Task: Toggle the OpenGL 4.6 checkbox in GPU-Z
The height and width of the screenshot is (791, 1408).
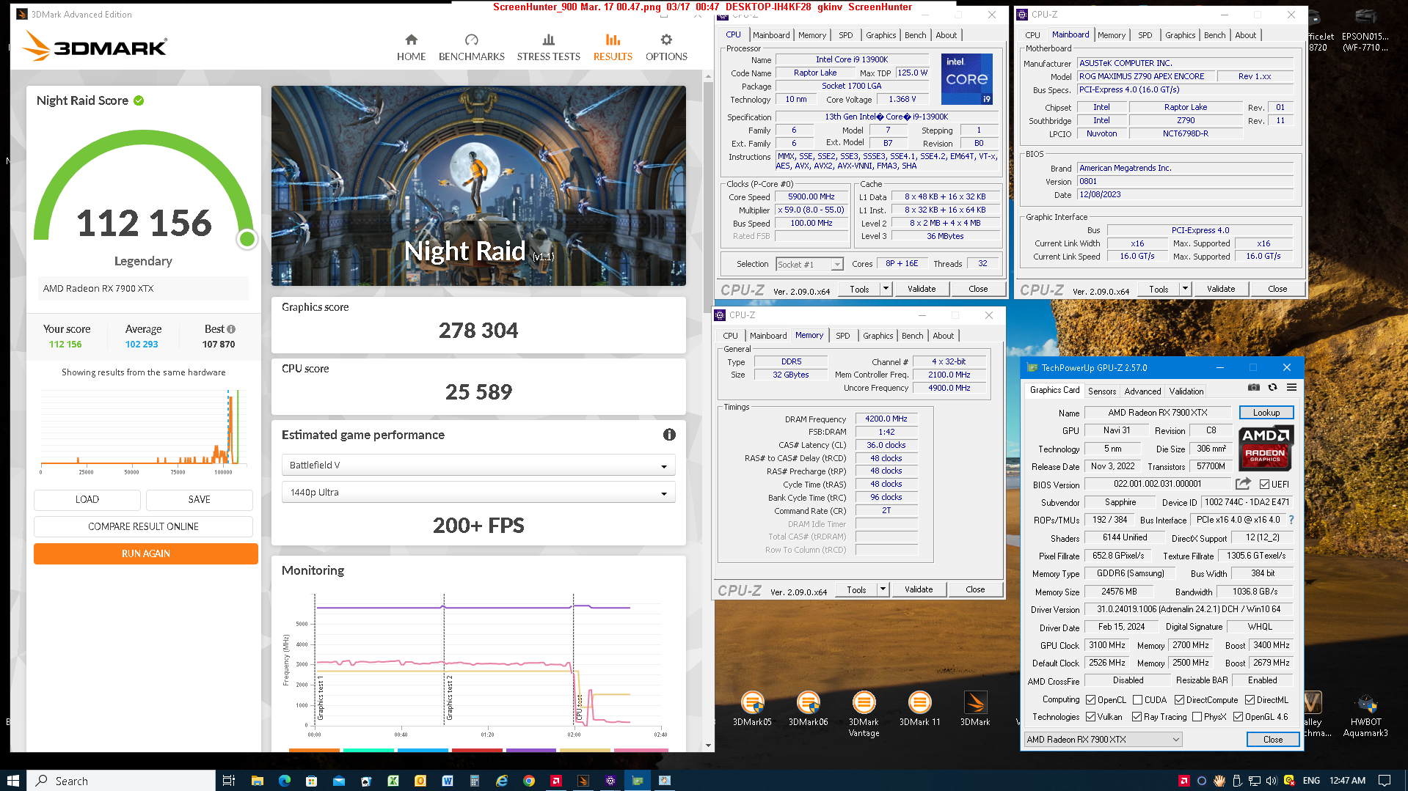Action: (1238, 717)
